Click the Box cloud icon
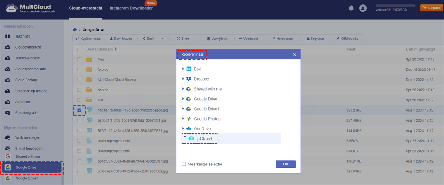This screenshot has width=444, height=185. tap(189, 69)
